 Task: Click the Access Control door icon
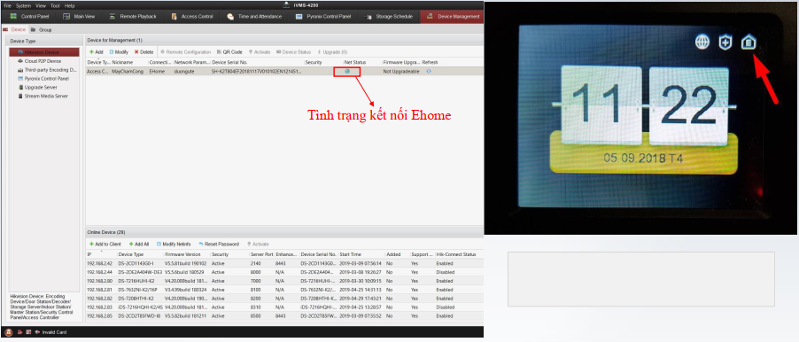tap(174, 16)
